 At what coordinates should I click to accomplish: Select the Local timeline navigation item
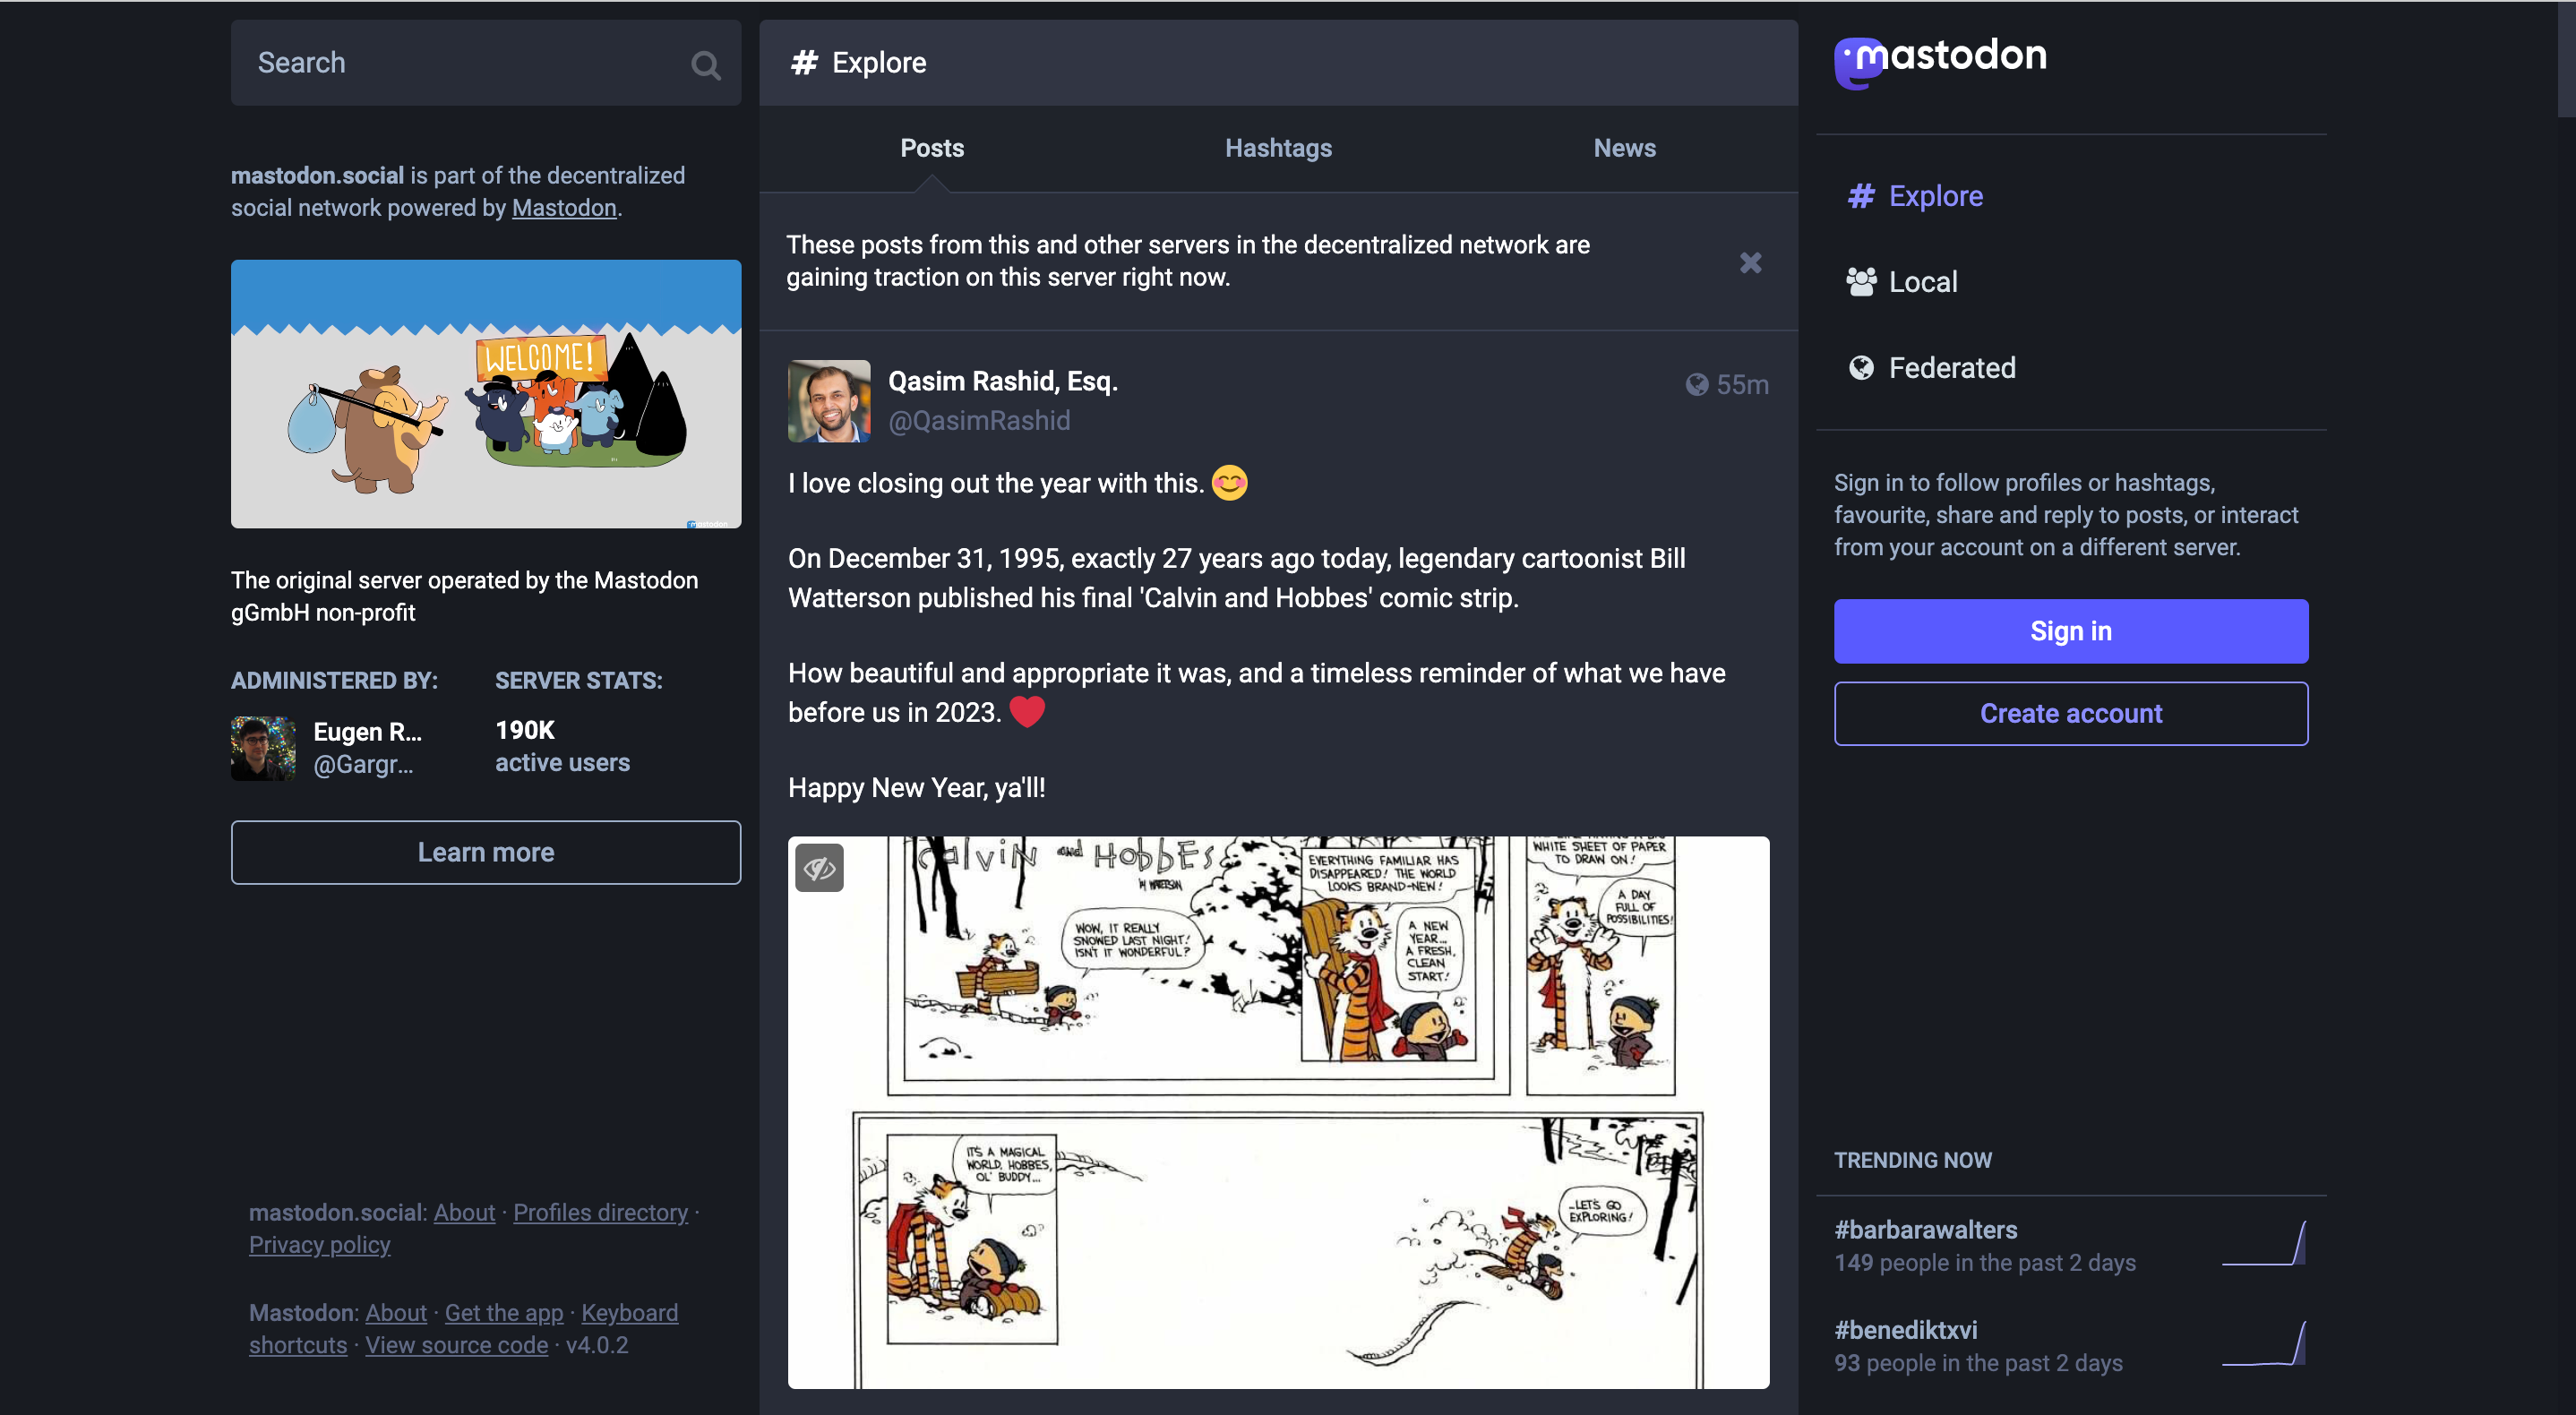[1901, 282]
